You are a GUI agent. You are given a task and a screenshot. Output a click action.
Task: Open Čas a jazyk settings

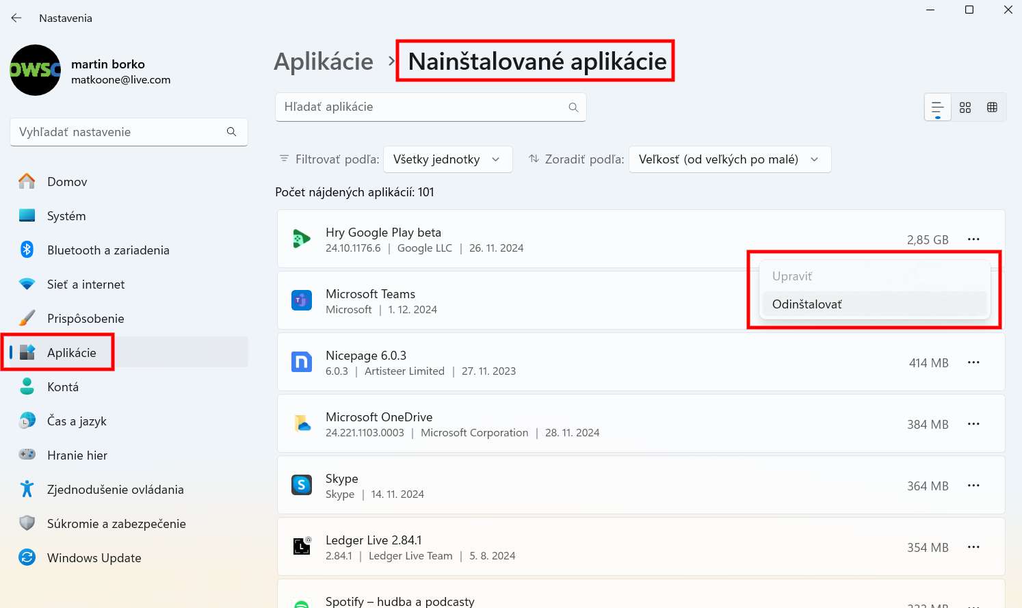click(129, 421)
